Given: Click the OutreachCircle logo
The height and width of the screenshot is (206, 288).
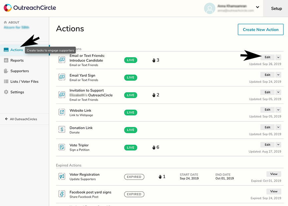Looking at the screenshot, I should [x=30, y=8].
